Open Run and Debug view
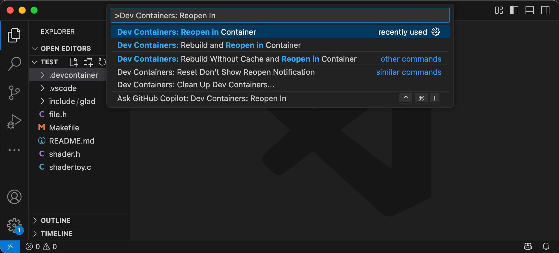The height and width of the screenshot is (253, 559). coord(14,121)
